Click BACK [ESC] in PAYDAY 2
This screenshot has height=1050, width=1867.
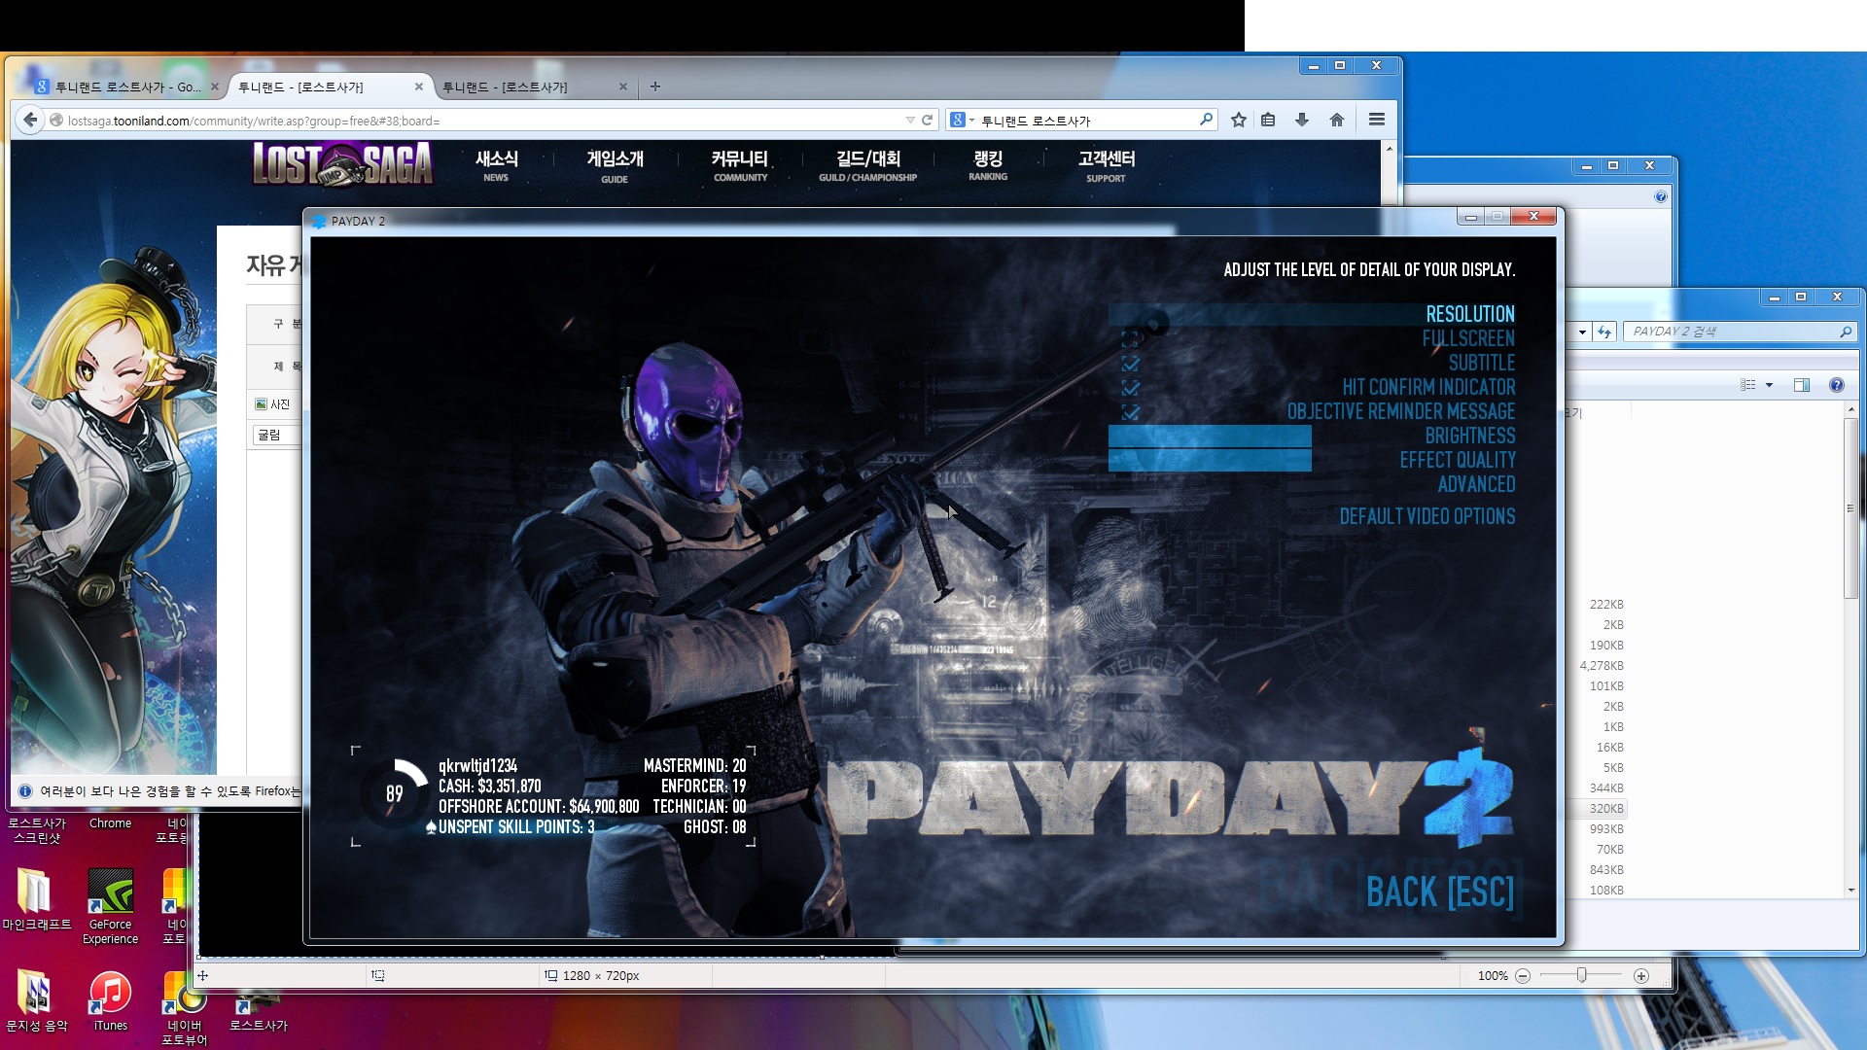(1439, 892)
